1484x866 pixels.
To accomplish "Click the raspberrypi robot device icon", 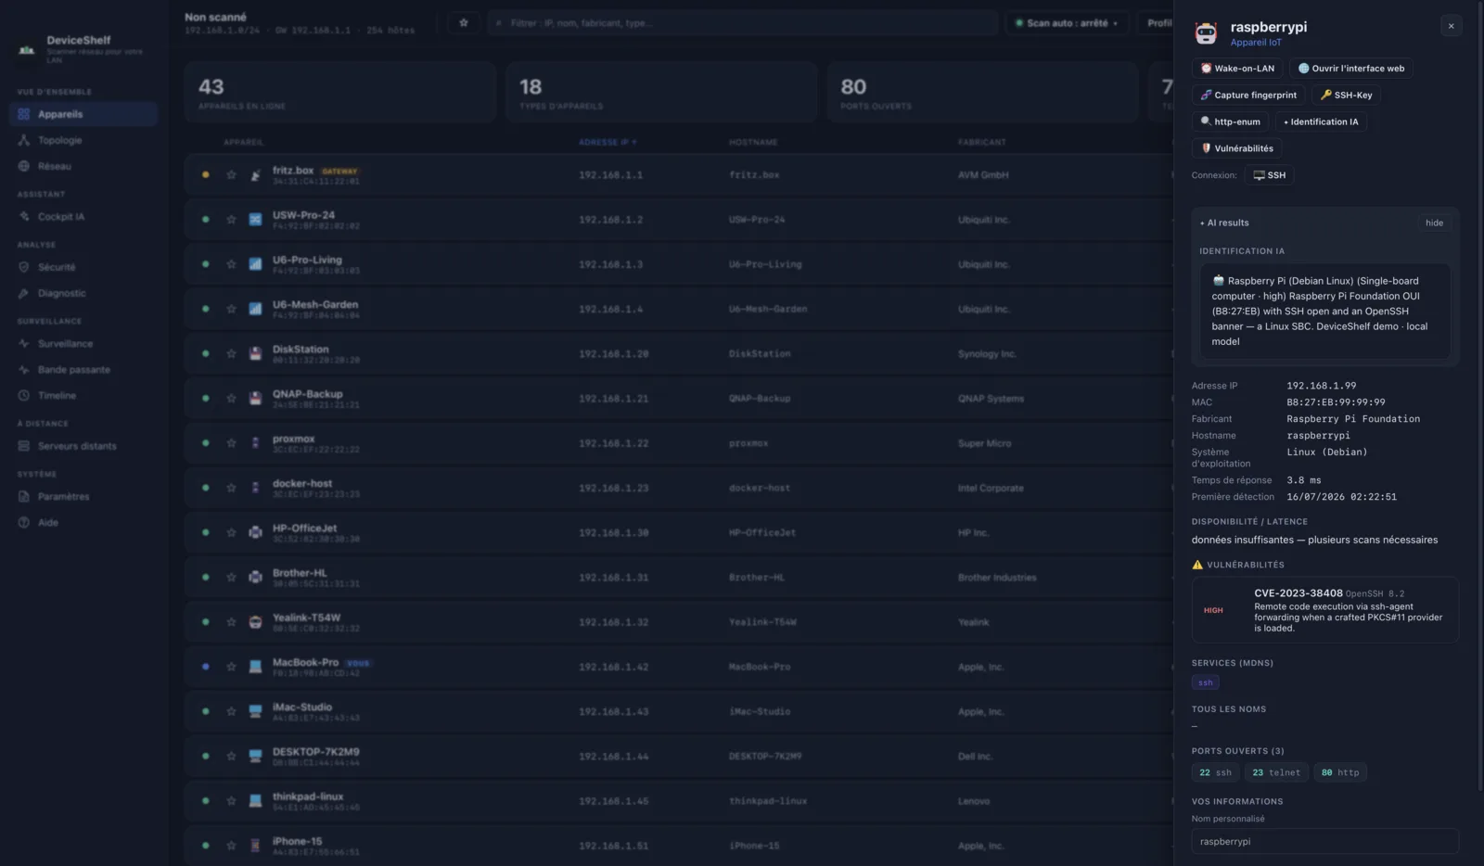I will (1206, 33).
